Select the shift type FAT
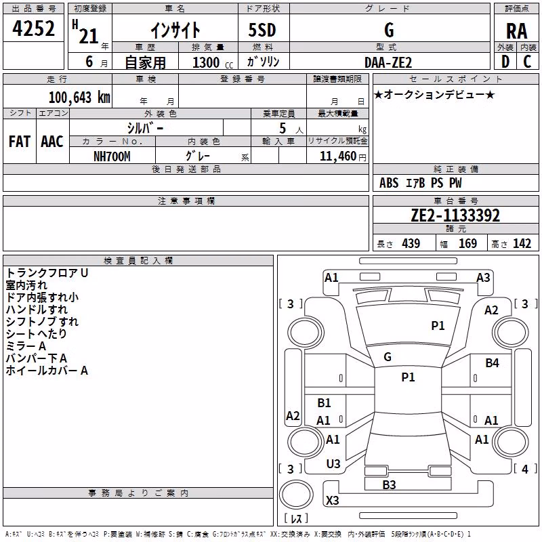The width and height of the screenshot is (542, 542). pyautogui.click(x=20, y=142)
